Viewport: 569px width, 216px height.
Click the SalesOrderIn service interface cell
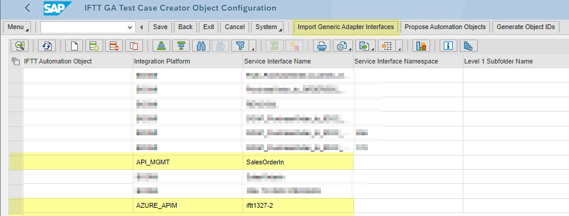298,162
